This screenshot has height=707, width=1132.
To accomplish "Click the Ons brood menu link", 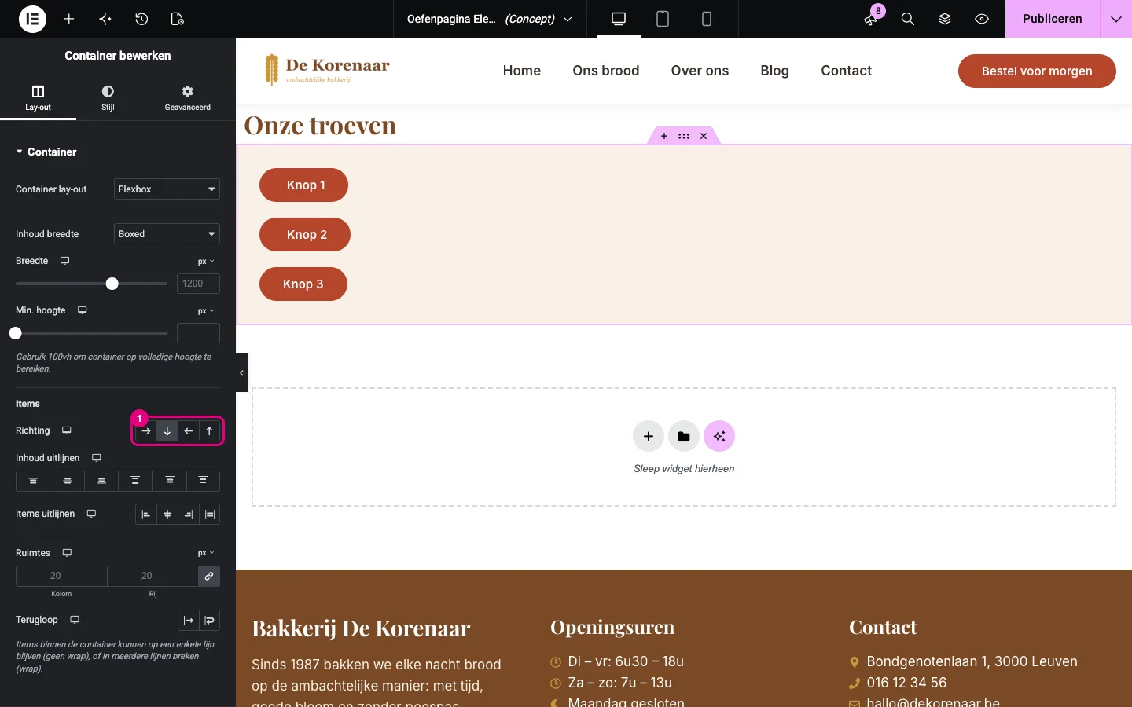I will (x=606, y=71).
